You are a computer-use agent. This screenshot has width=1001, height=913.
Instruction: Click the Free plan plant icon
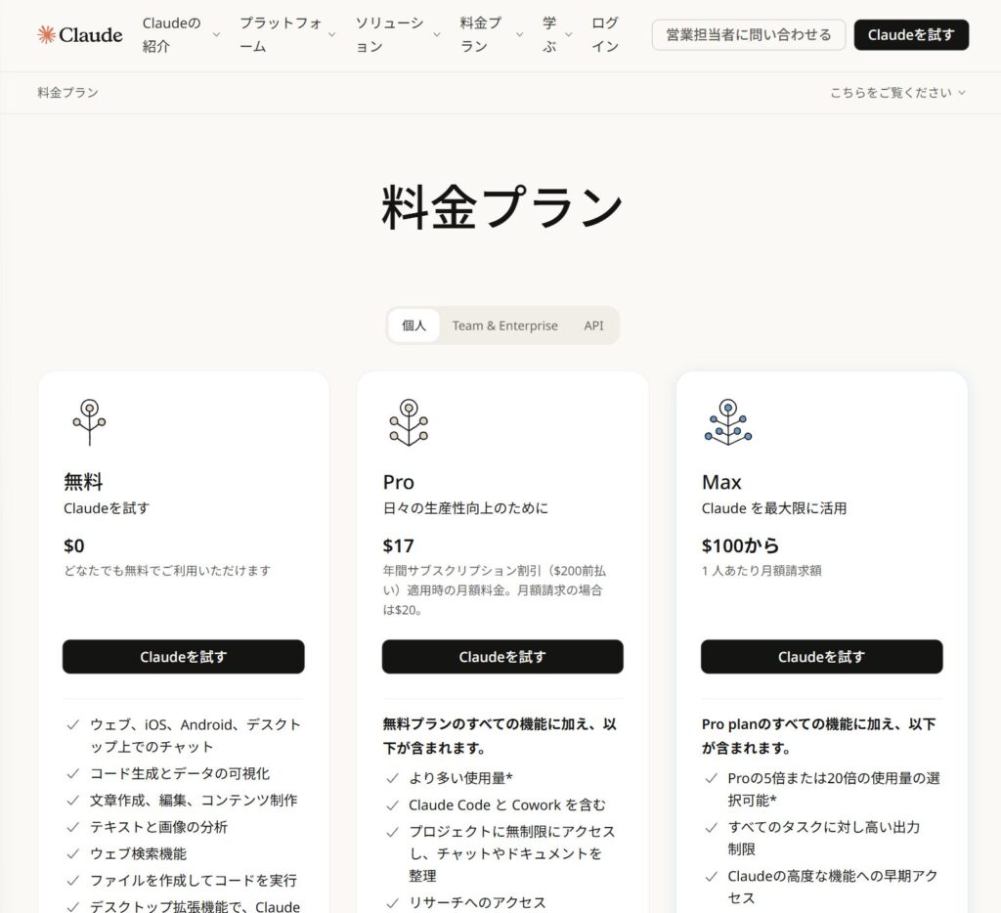90,420
